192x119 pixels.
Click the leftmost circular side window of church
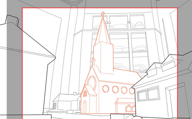click(x=106, y=89)
